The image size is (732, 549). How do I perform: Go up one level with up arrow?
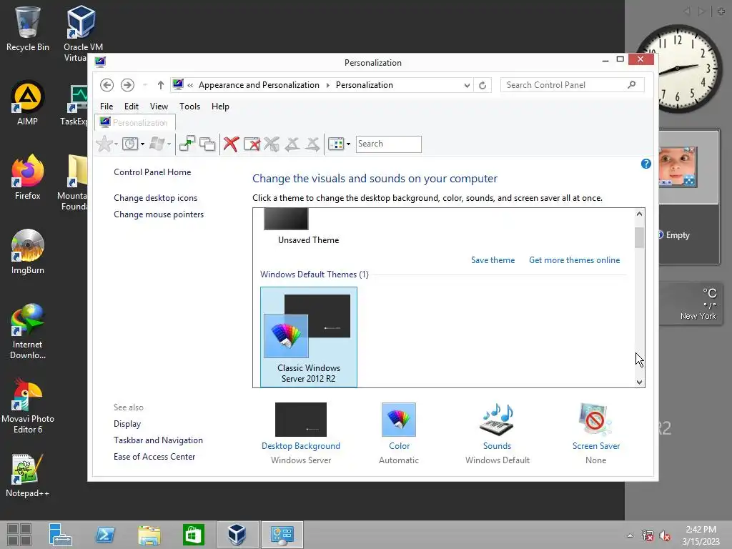[x=161, y=85]
